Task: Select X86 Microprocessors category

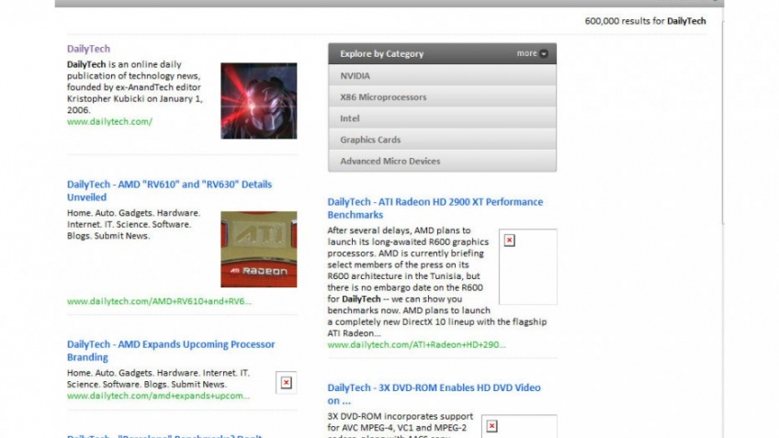Action: 442,96
